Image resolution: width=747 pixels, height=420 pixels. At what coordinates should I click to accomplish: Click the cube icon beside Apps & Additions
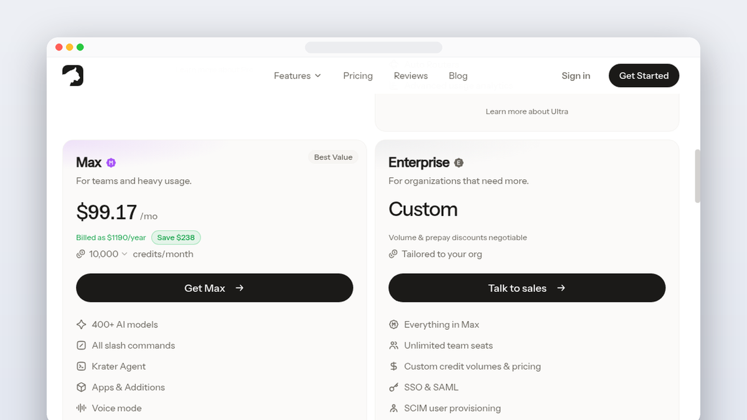[81, 387]
